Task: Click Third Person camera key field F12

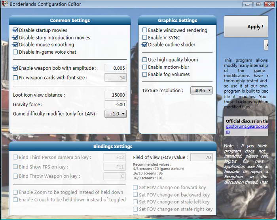Action: tap(115, 157)
